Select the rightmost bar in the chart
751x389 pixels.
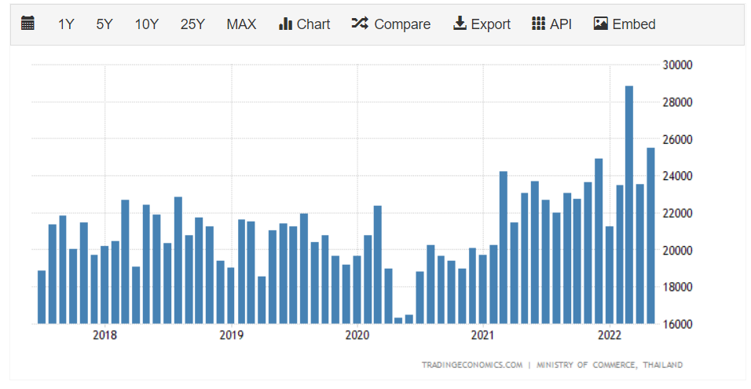pyautogui.click(x=650, y=235)
